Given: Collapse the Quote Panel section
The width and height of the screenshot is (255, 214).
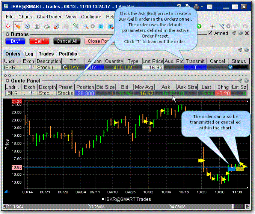Looking at the screenshot, I should [7, 80].
